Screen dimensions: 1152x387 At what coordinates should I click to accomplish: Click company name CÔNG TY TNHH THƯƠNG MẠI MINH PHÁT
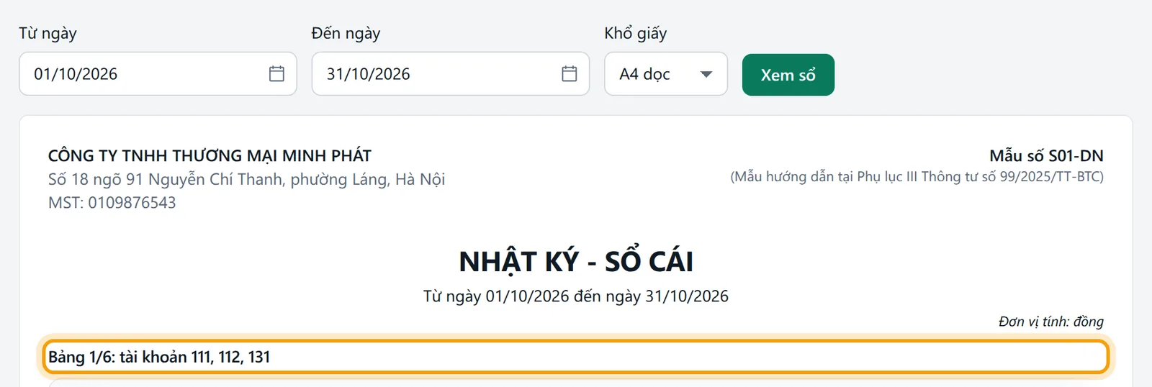tap(210, 155)
